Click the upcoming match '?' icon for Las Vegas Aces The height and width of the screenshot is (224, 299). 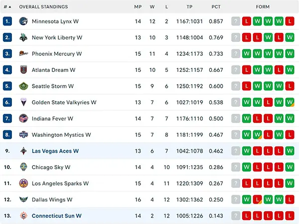(236, 151)
